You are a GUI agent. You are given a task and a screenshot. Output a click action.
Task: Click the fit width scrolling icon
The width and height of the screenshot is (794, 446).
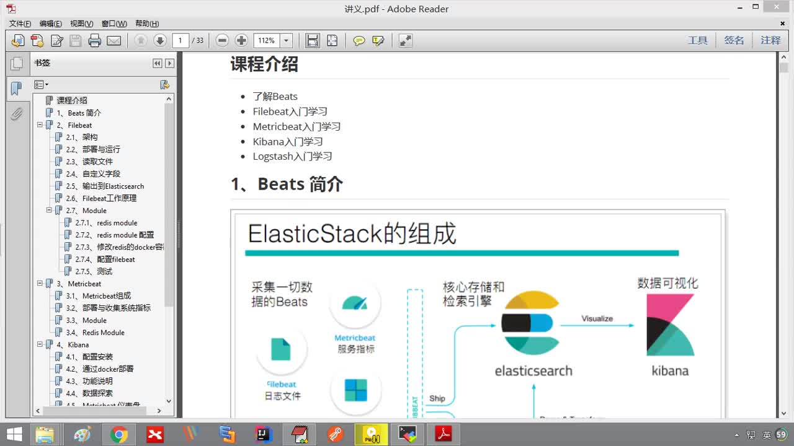click(x=313, y=41)
